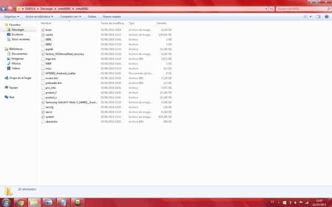Select the logo.bin file icon
This screenshot has width=332, height=207.
tap(43, 59)
